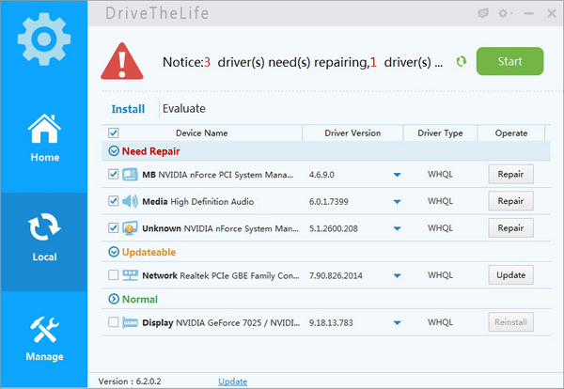Switch to the Install tab

128,109
